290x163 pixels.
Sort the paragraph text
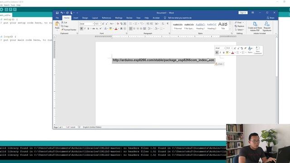click(163, 24)
